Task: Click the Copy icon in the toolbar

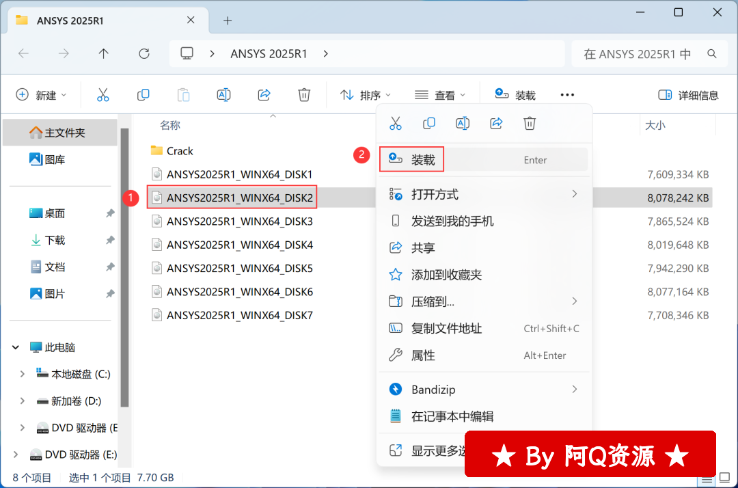Action: 143,95
